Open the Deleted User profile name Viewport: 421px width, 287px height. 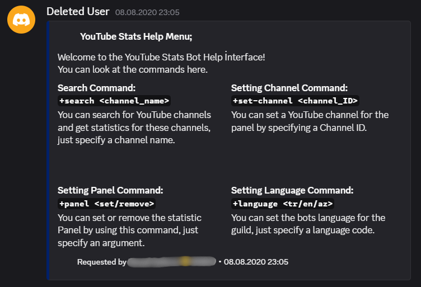coord(78,12)
